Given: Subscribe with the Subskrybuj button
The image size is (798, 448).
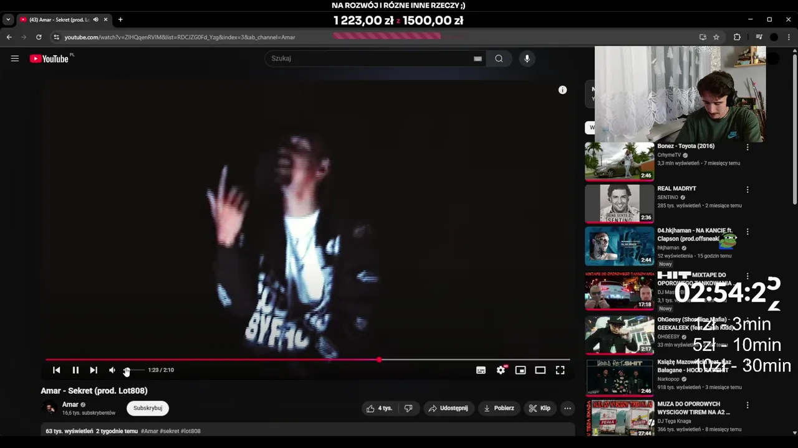Looking at the screenshot, I should pyautogui.click(x=148, y=408).
